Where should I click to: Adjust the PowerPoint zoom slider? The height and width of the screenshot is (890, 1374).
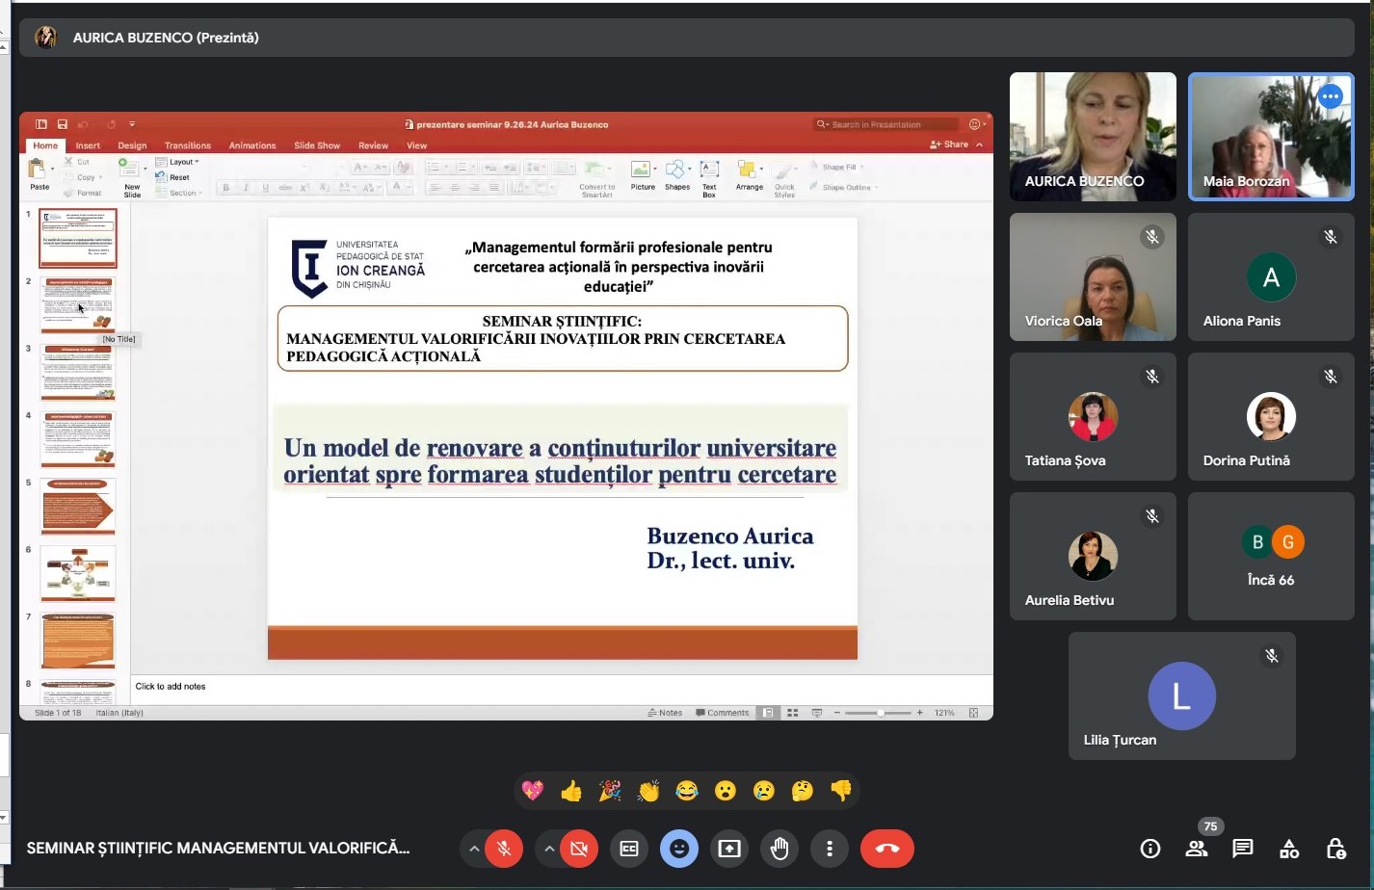pos(880,713)
